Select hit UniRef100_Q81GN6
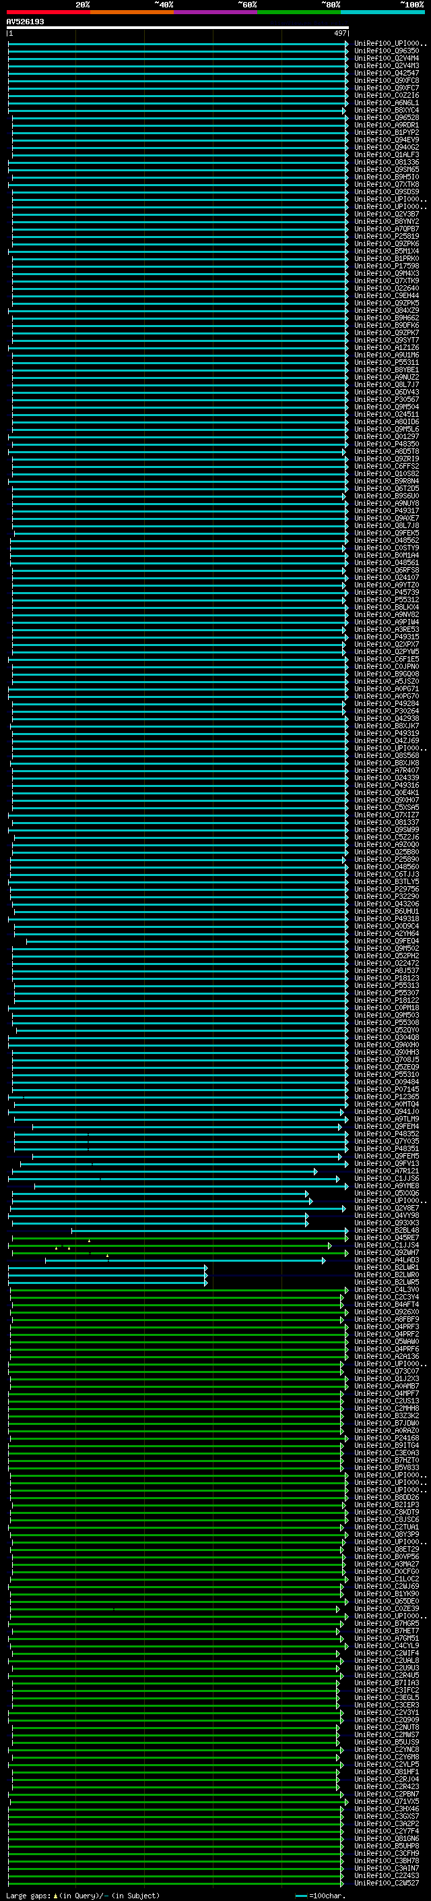Image resolution: width=431 pixels, height=1901 pixels. pos(386,1838)
